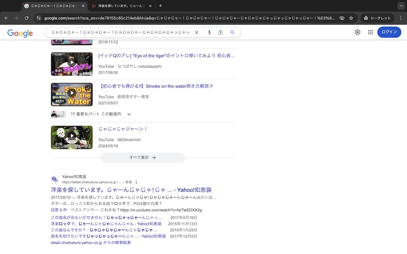Click the ログイン button

(x=389, y=32)
